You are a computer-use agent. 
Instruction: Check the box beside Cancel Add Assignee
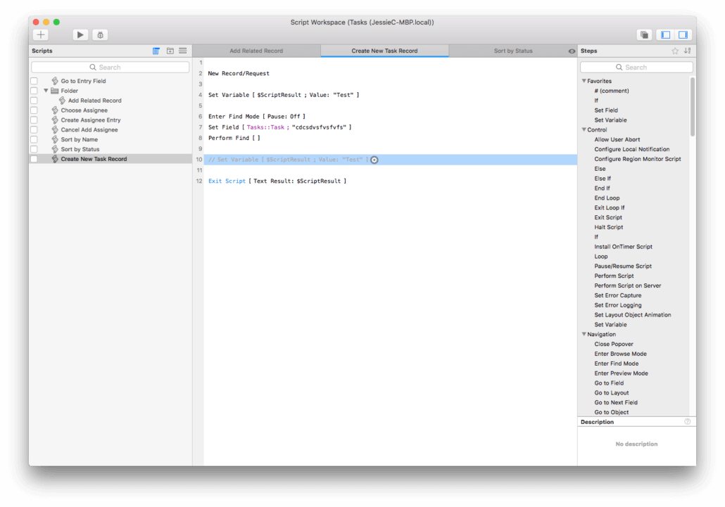(x=34, y=130)
